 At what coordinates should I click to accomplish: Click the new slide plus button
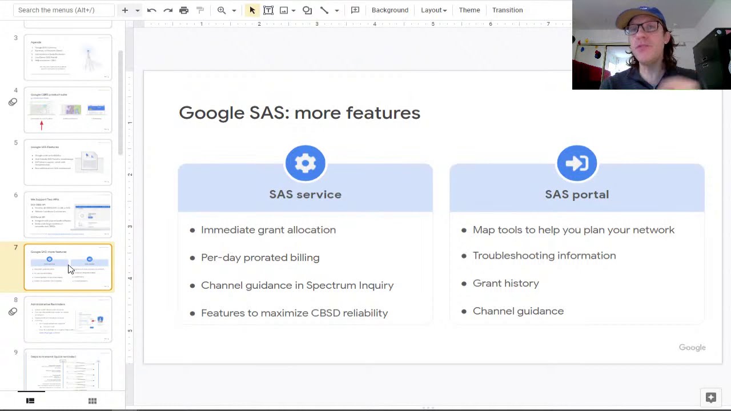[x=124, y=10]
